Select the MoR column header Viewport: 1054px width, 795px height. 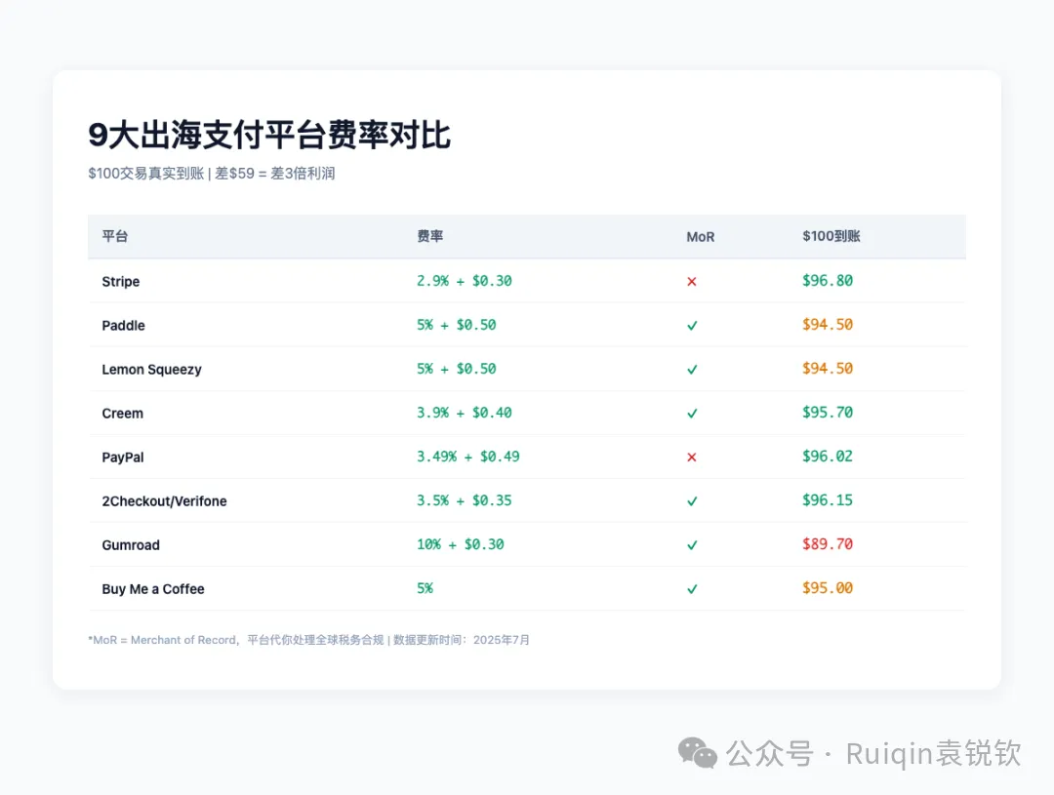pyautogui.click(x=701, y=237)
